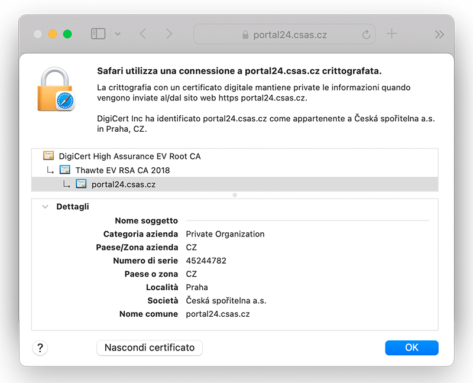Click Nascondi certificato button

coord(150,348)
